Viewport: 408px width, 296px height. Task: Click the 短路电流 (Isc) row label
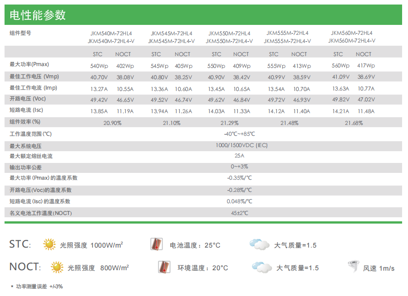point(26,110)
